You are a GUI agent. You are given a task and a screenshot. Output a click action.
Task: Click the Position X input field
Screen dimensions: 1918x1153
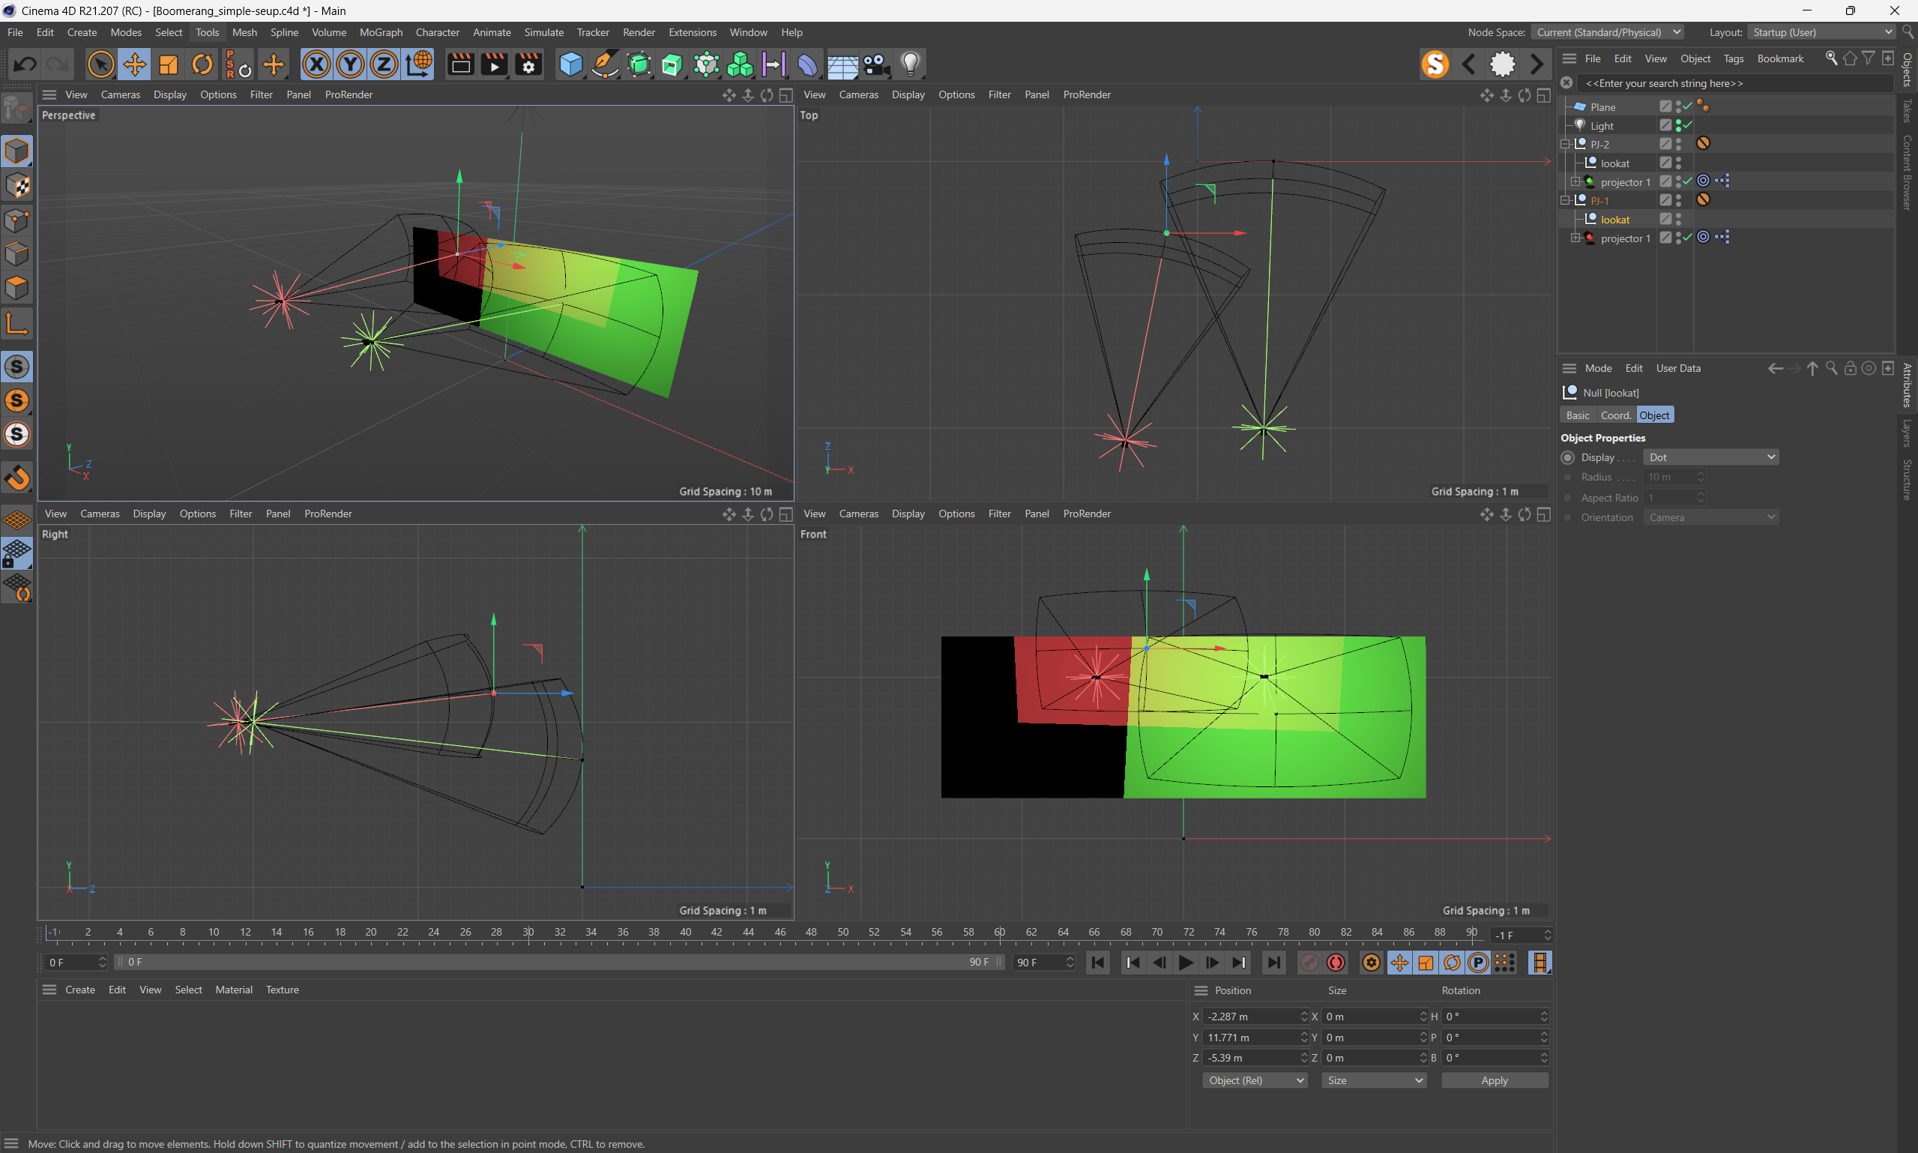pos(1251,1017)
